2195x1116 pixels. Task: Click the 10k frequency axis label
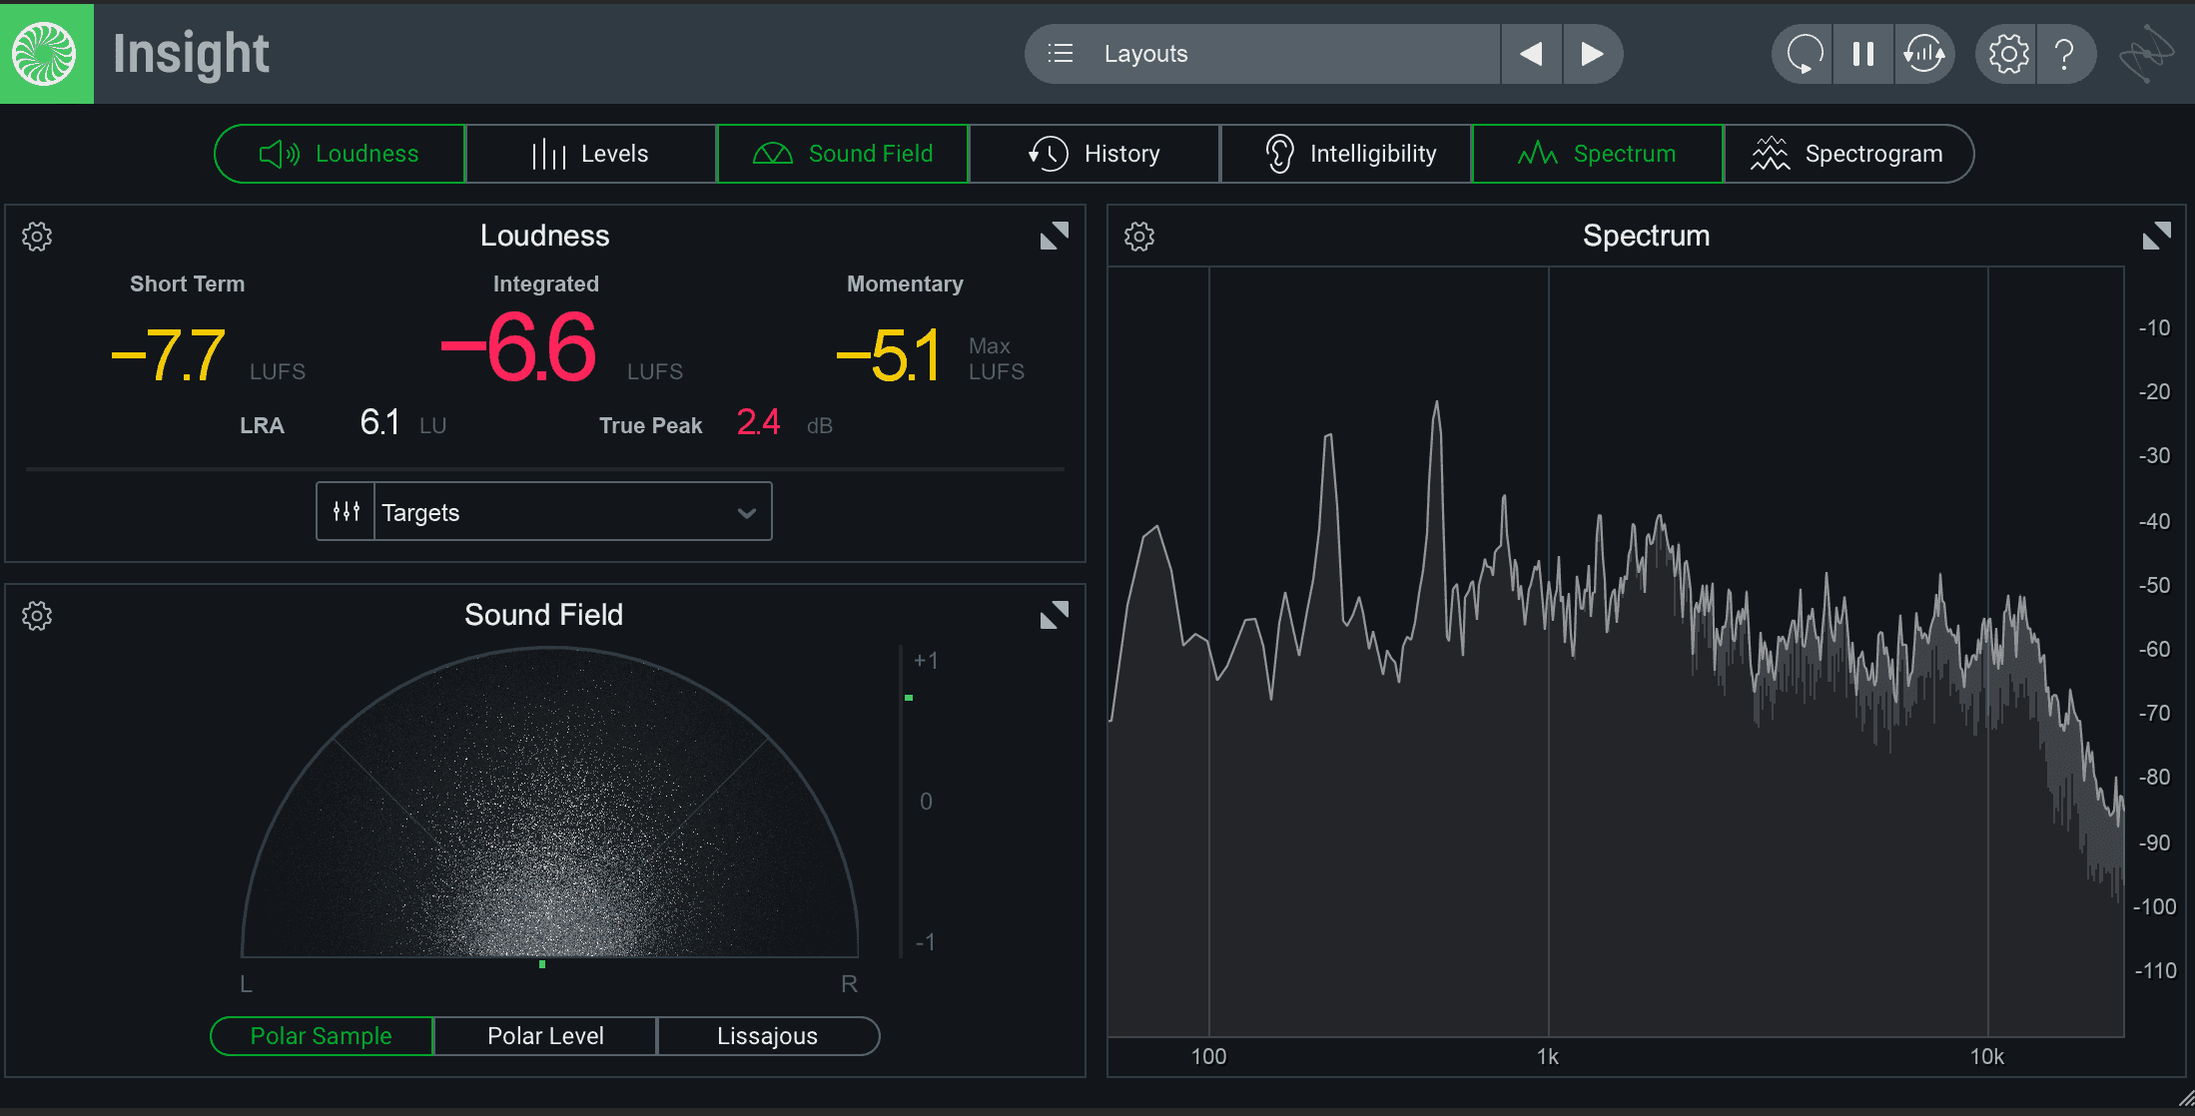click(x=1987, y=1057)
